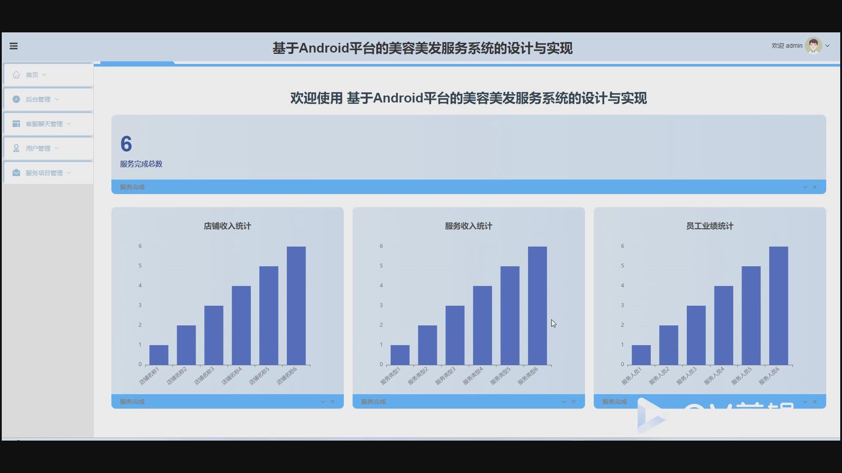Close the 服务收入统计 panel

pyautogui.click(x=574, y=401)
